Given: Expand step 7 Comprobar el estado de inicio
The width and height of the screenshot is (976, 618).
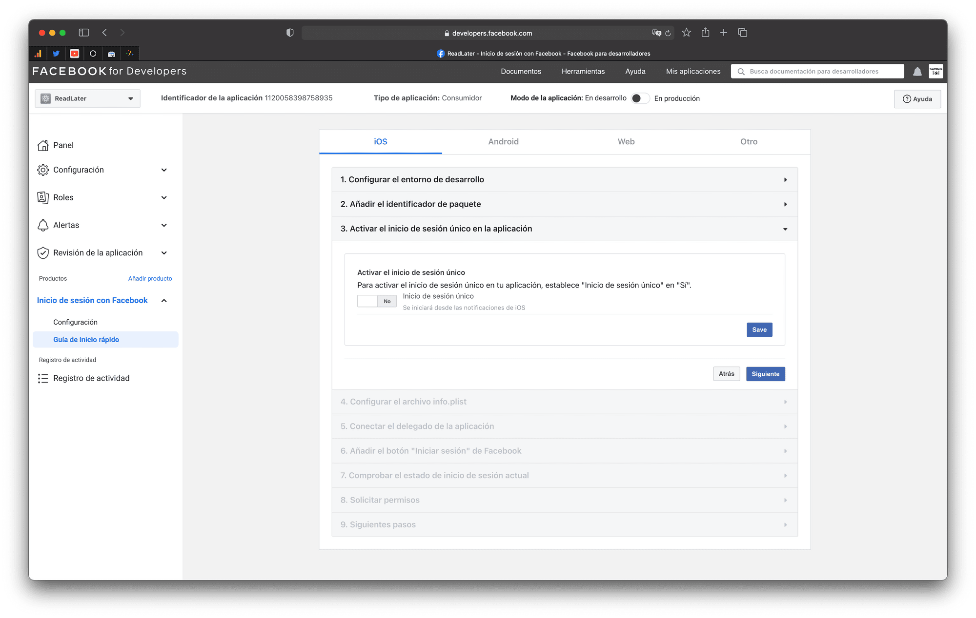Looking at the screenshot, I should point(565,475).
